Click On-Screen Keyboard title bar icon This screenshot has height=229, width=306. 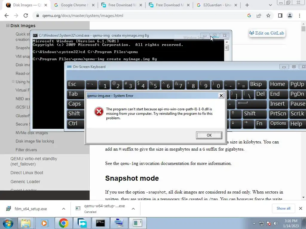(x=69, y=66)
